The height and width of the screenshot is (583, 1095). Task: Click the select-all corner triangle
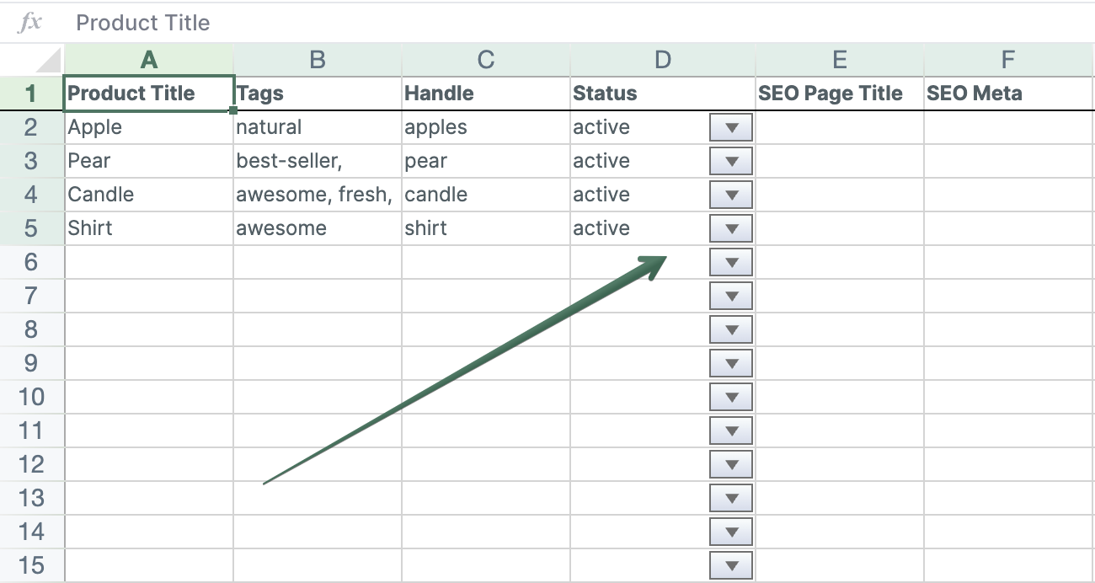(32, 60)
